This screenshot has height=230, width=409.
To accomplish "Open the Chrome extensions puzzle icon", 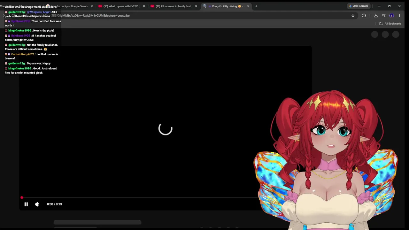I will (364, 15).
